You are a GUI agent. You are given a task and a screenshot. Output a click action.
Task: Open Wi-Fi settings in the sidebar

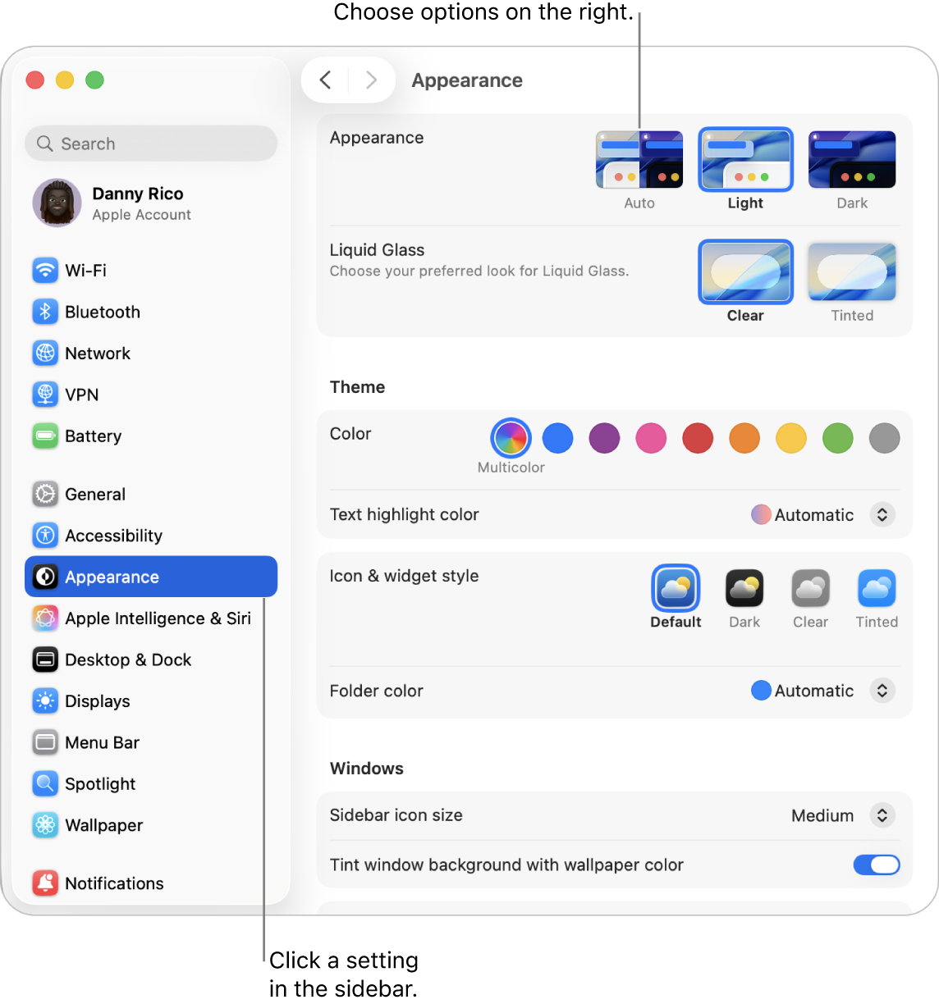[85, 270]
